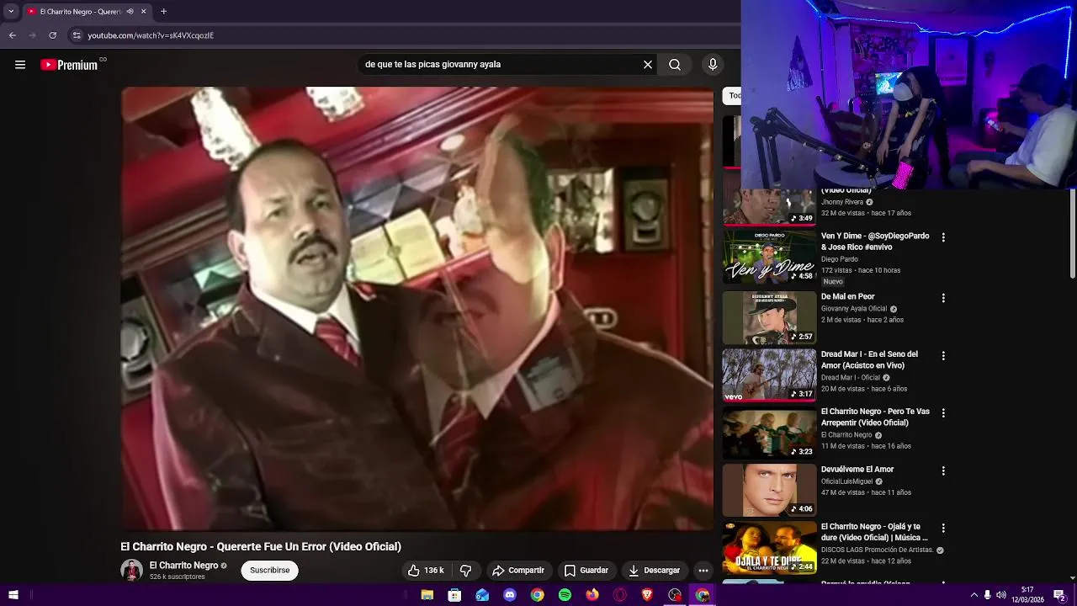View site information icon in address bar
Image resolution: width=1077 pixels, height=606 pixels.
[x=77, y=35]
